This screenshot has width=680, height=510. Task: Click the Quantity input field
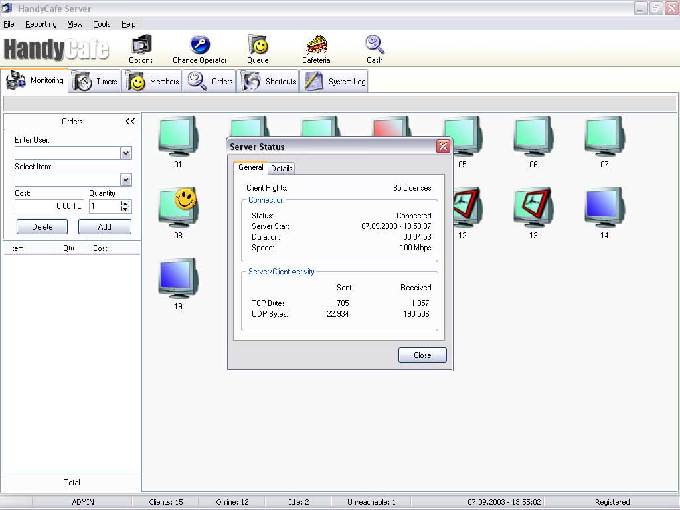tap(105, 206)
